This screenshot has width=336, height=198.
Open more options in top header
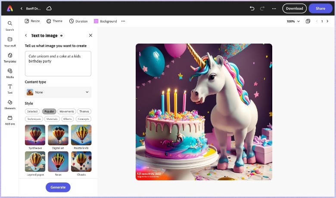274,9
